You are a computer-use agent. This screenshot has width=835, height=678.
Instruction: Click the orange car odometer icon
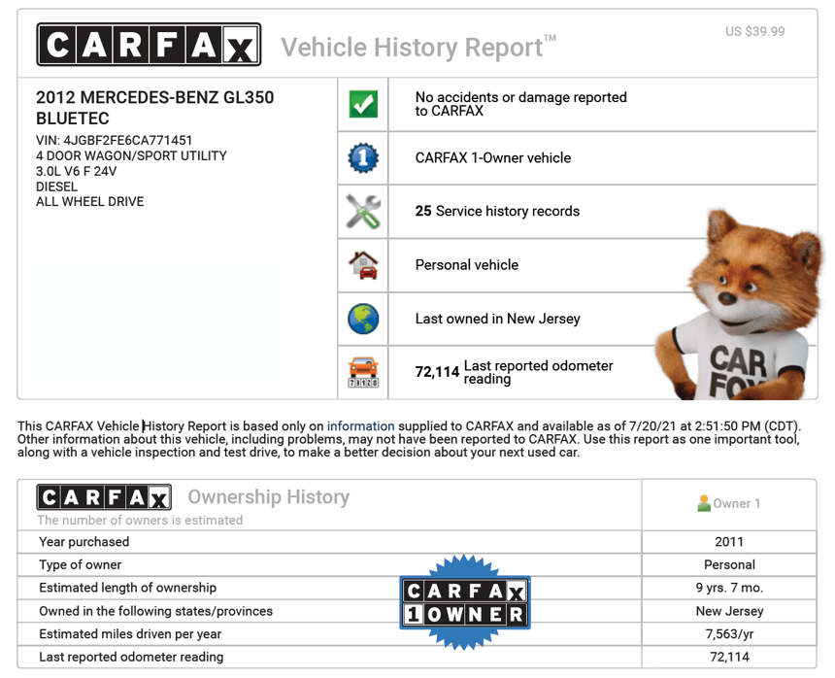pos(363,372)
